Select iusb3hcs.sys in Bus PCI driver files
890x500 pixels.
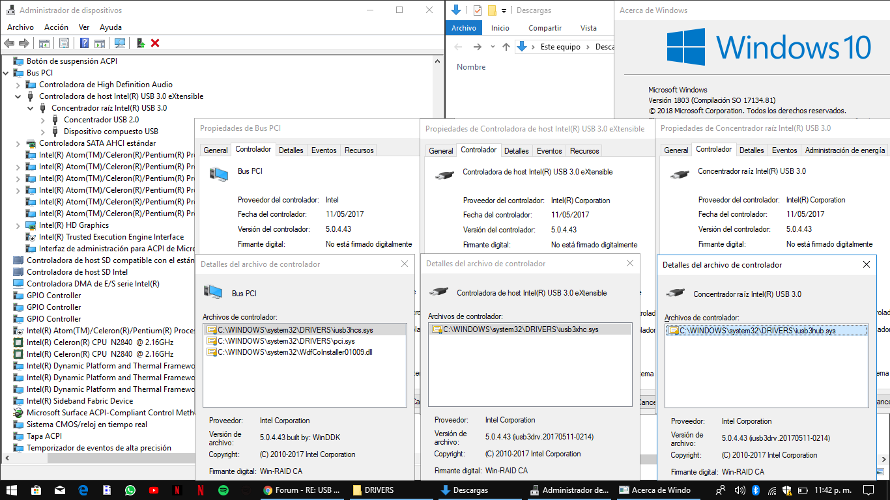click(x=304, y=329)
